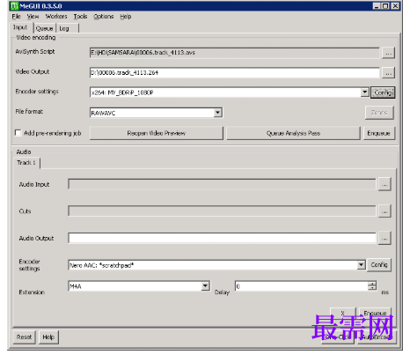Image resolution: width=410 pixels, height=355 pixels.
Task: Click the Cuts field
Action: tap(222, 211)
